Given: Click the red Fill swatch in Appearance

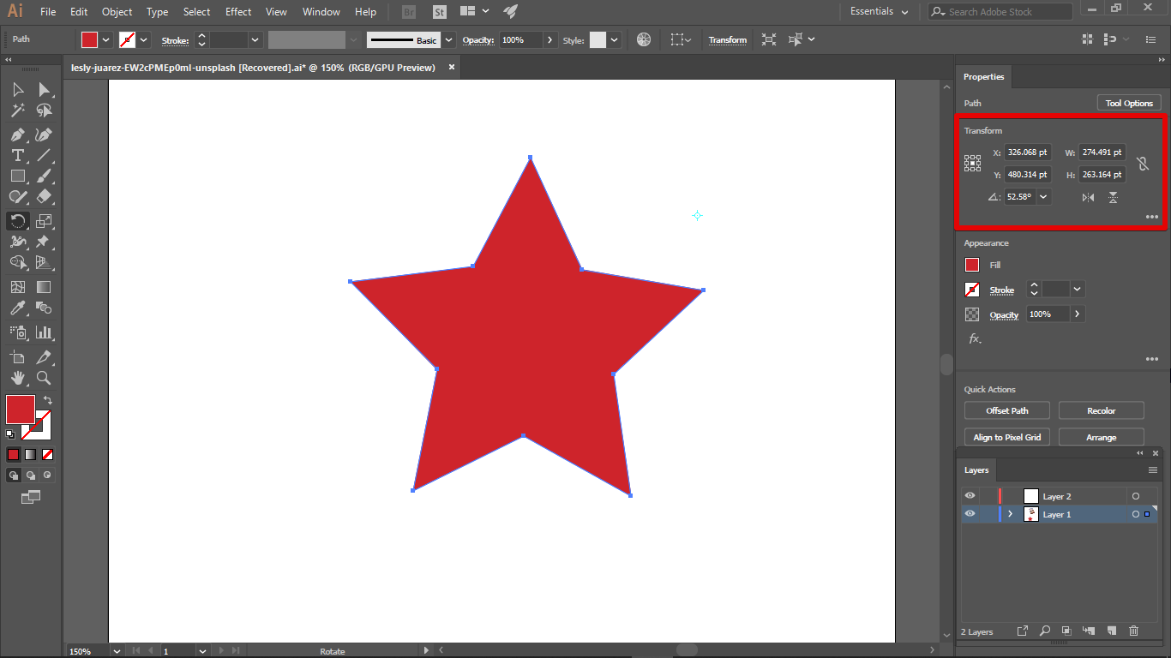Looking at the screenshot, I should (972, 265).
